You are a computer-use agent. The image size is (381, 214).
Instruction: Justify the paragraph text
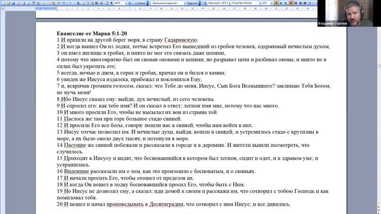tap(305, 3)
